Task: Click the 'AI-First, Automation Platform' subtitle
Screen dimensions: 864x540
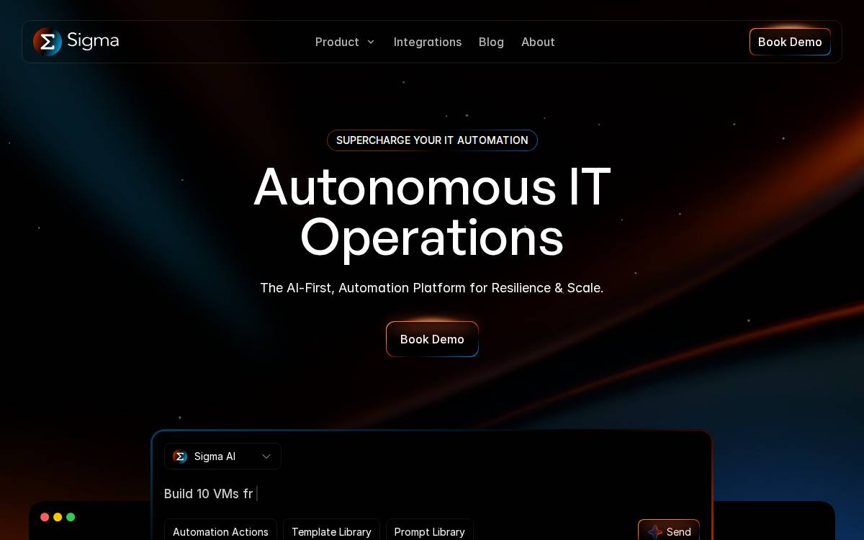Action: tap(432, 288)
